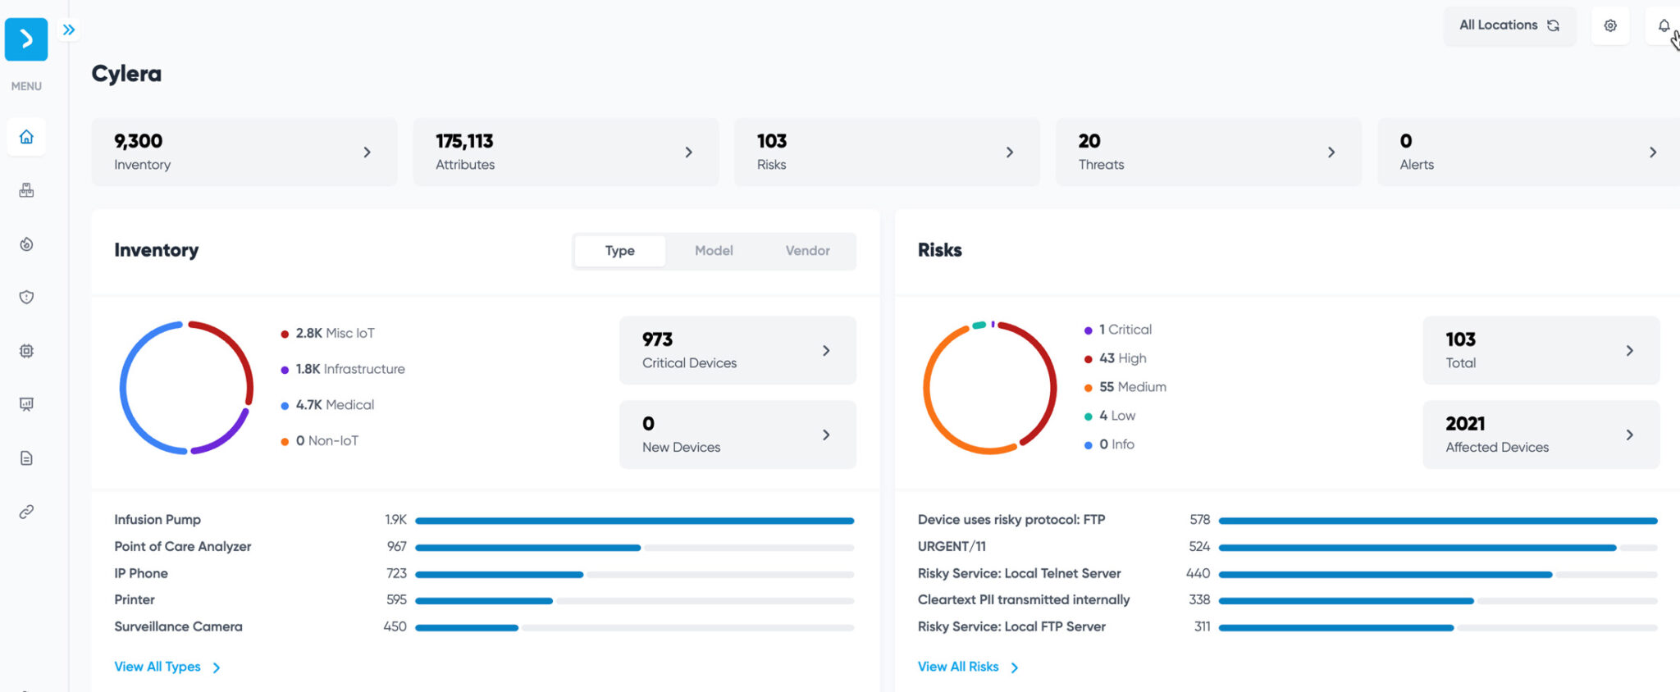Open the 9,300 Inventory summary card
The image size is (1680, 692).
pos(244,152)
